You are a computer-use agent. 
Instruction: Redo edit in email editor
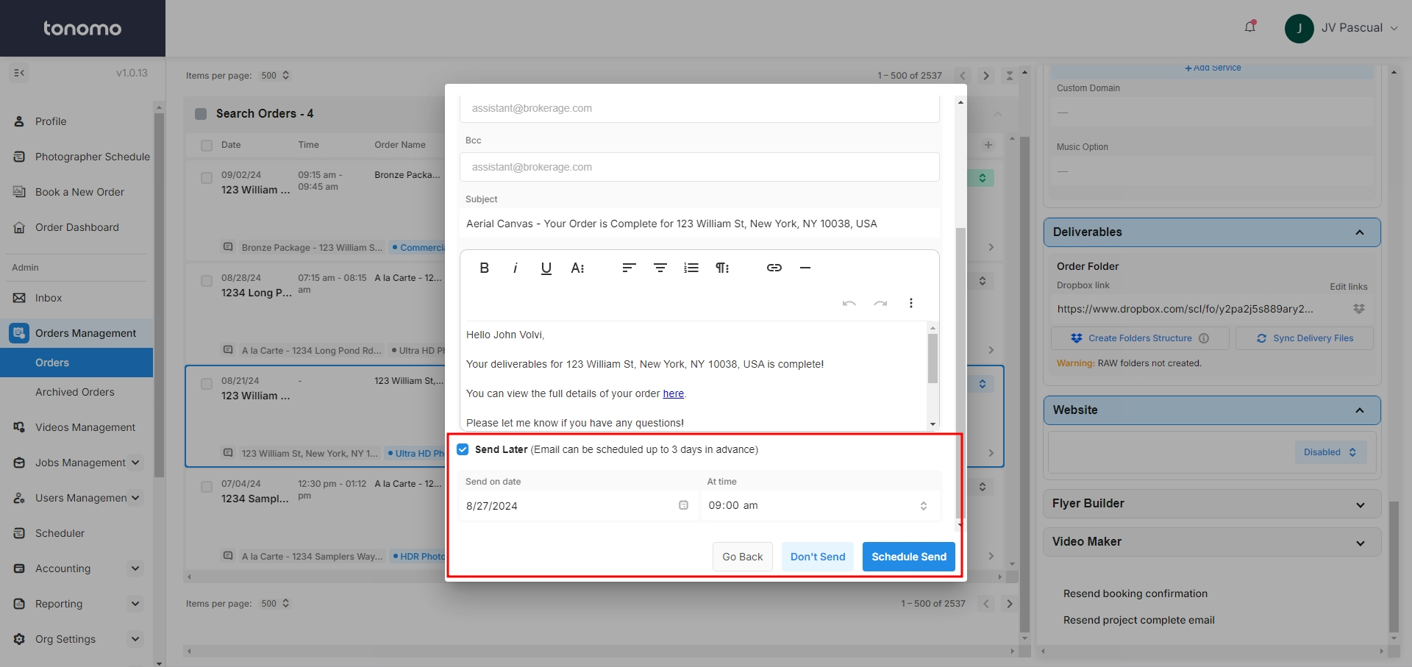(880, 303)
